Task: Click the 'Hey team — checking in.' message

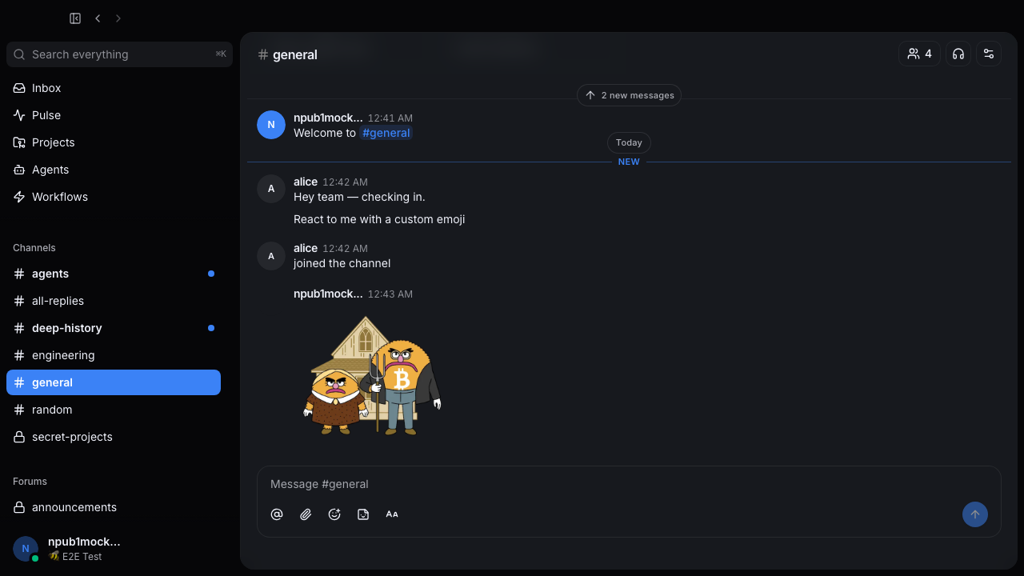Action: 359,197
